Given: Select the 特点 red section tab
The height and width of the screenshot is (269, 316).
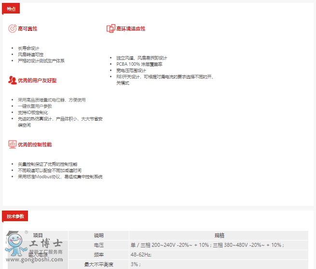Looking at the screenshot, I should point(11,9).
